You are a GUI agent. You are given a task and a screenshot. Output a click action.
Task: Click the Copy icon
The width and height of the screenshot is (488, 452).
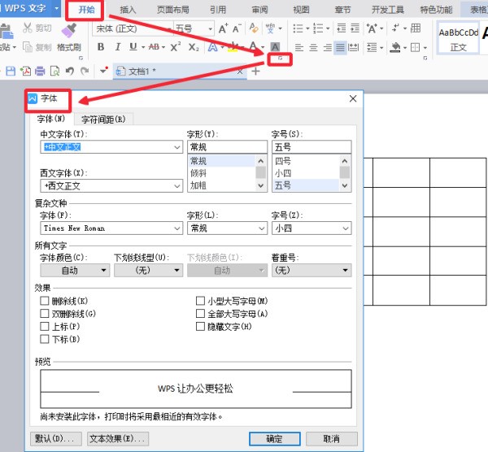point(28,47)
